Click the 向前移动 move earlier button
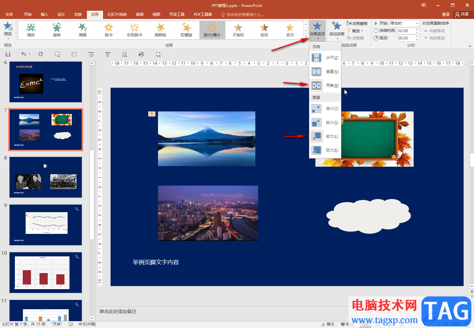This screenshot has height=328, width=474. 434,31
